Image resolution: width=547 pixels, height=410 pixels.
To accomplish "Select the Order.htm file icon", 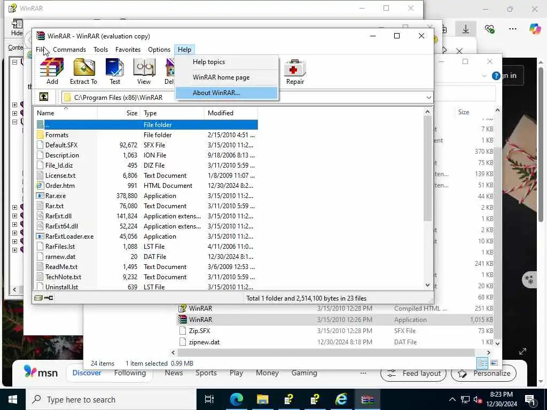I will [x=40, y=185].
